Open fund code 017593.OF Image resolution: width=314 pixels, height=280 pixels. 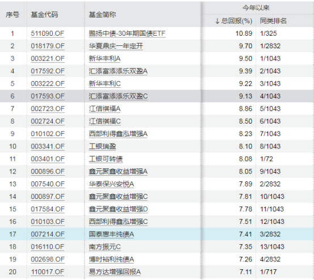(48, 96)
